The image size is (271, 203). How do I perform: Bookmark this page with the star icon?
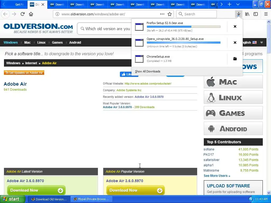[170, 14]
